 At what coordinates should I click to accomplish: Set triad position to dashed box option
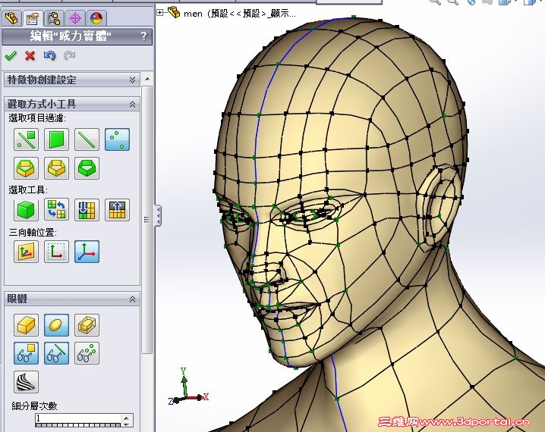click(x=56, y=252)
